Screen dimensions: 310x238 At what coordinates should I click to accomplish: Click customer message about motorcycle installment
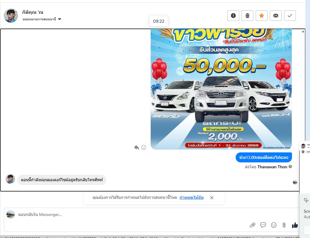tap(62, 180)
